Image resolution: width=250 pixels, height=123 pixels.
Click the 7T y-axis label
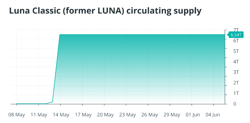click(236, 30)
